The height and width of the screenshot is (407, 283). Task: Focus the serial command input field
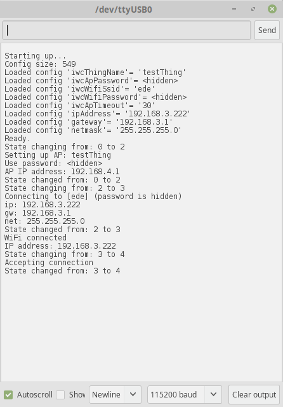tap(127, 30)
